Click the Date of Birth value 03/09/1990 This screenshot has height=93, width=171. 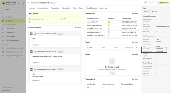click(x=160, y=49)
